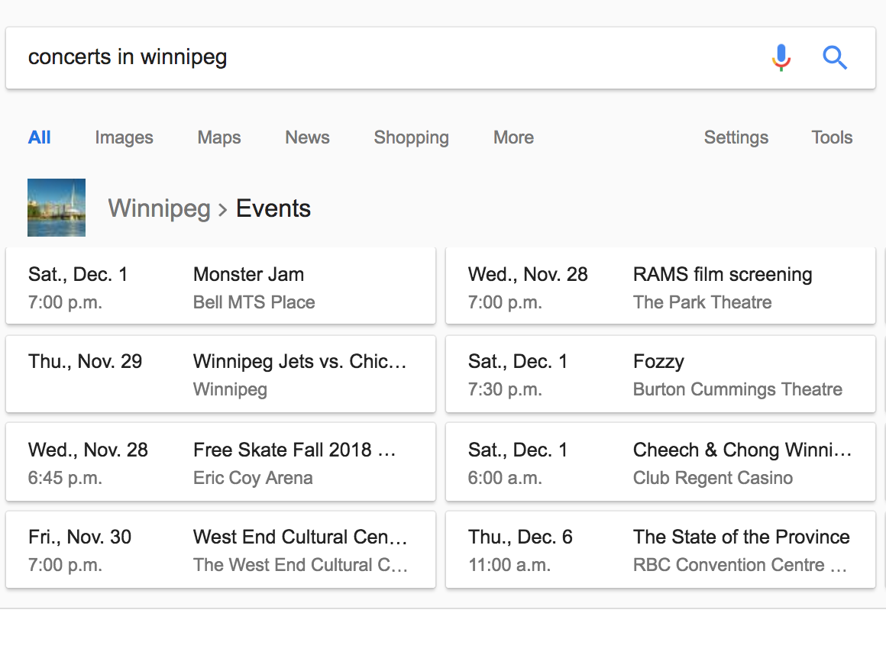
Task: Click the Wed., Nov. 28 date for RAMS screening
Action: tap(528, 274)
